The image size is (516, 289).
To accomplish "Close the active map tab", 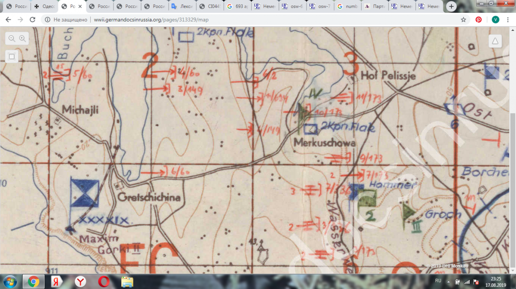I will click(x=80, y=7).
